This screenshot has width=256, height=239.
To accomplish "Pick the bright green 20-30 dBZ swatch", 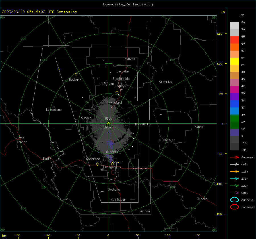I will tap(234, 118).
